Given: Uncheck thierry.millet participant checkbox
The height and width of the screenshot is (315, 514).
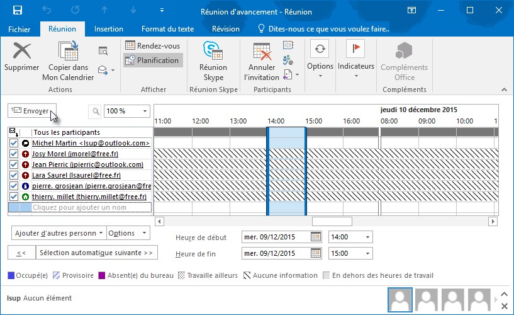Looking at the screenshot, I should point(14,197).
